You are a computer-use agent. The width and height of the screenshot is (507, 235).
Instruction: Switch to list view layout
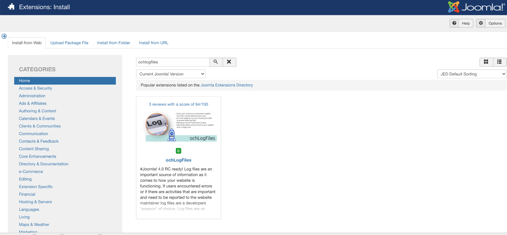pyautogui.click(x=499, y=62)
